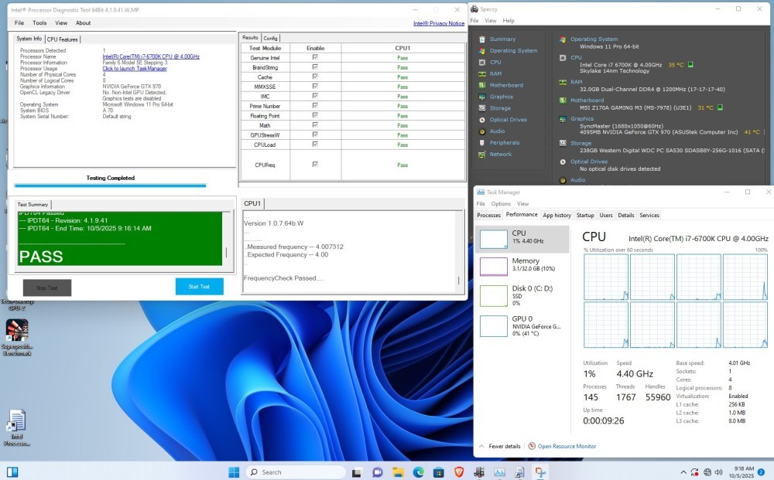Open Motherboard details in Speccy sidebar
774x480 pixels.
click(505, 85)
